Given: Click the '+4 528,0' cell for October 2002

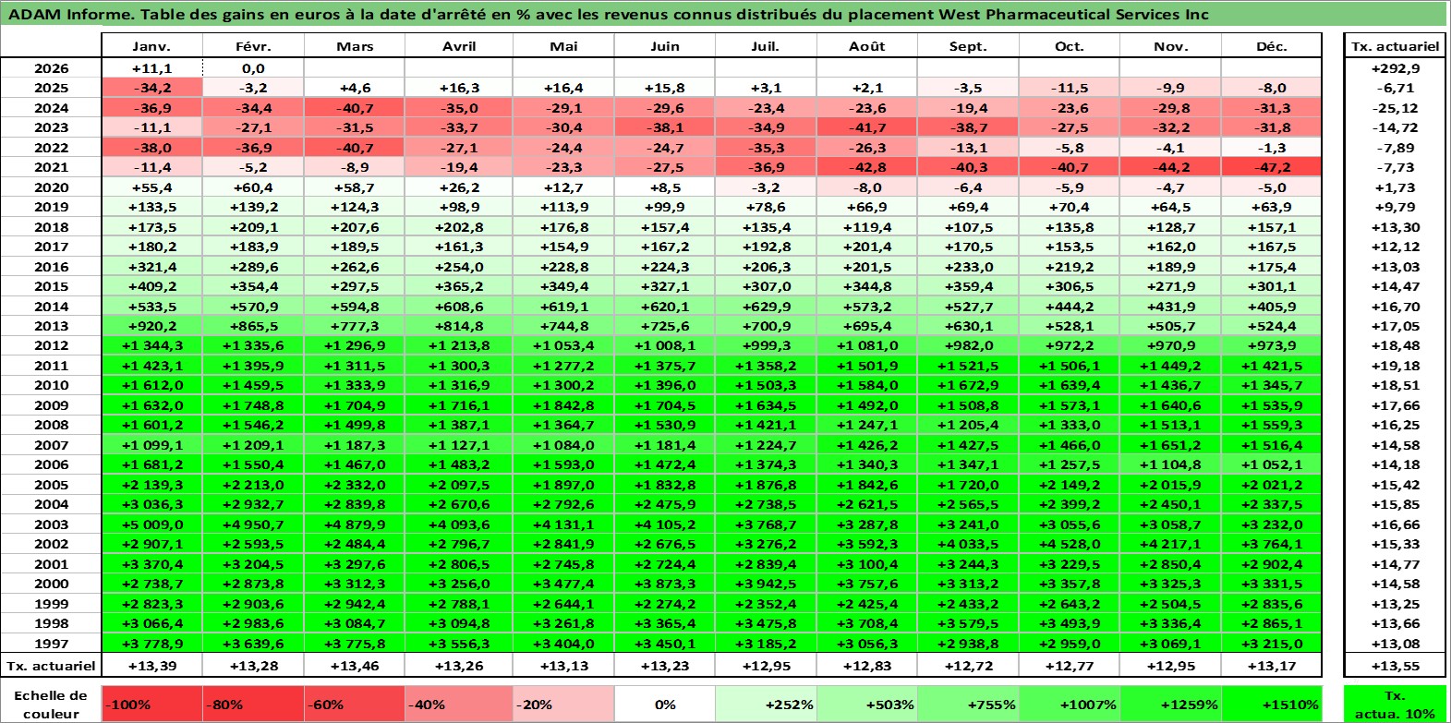Looking at the screenshot, I should coord(1069,544).
